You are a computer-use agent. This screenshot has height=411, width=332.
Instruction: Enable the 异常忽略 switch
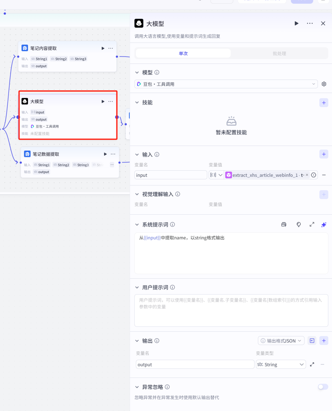point(323,387)
